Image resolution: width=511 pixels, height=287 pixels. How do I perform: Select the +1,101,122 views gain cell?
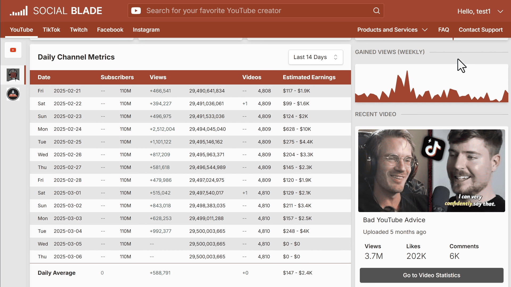pyautogui.click(x=160, y=142)
